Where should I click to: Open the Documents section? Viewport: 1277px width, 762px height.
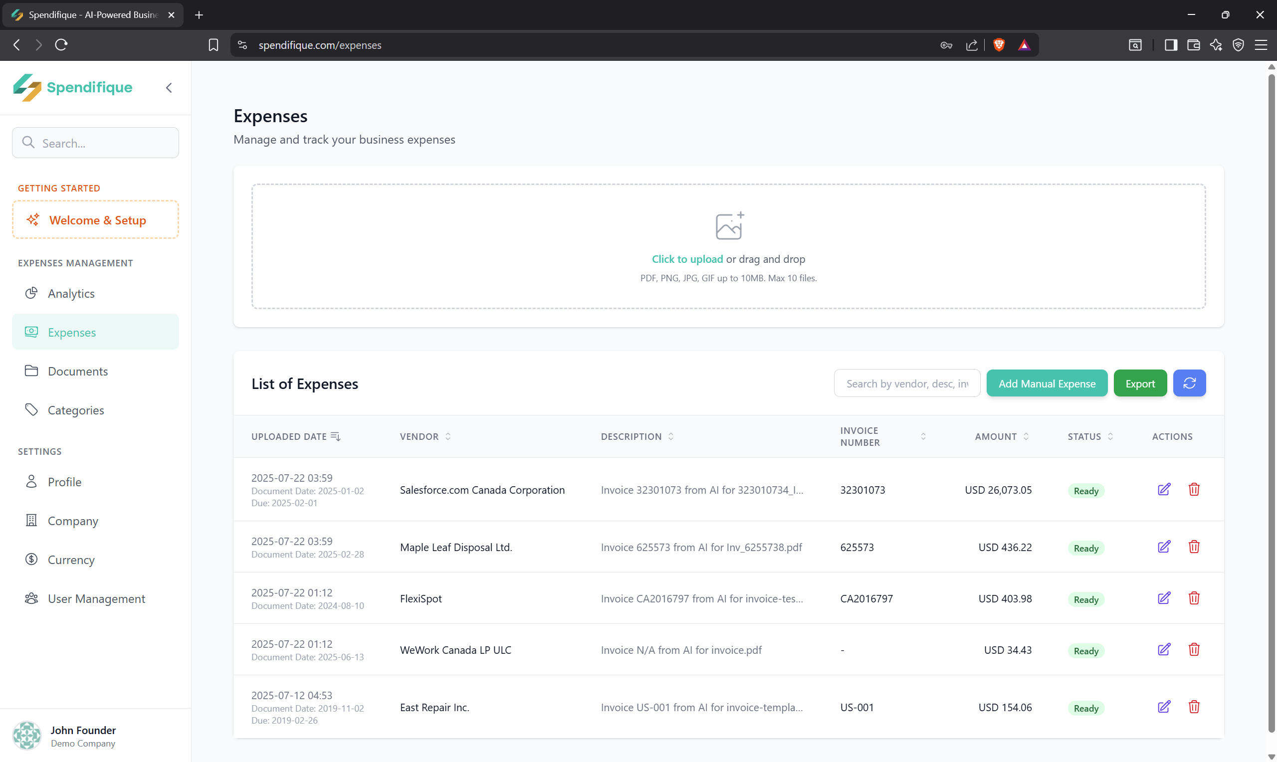click(77, 371)
